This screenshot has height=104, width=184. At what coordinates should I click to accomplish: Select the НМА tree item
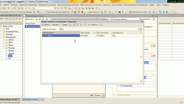pos(10,56)
